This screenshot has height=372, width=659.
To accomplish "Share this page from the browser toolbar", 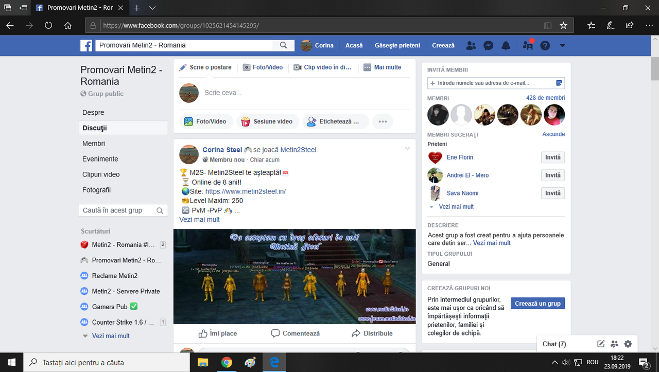I will (x=629, y=25).
